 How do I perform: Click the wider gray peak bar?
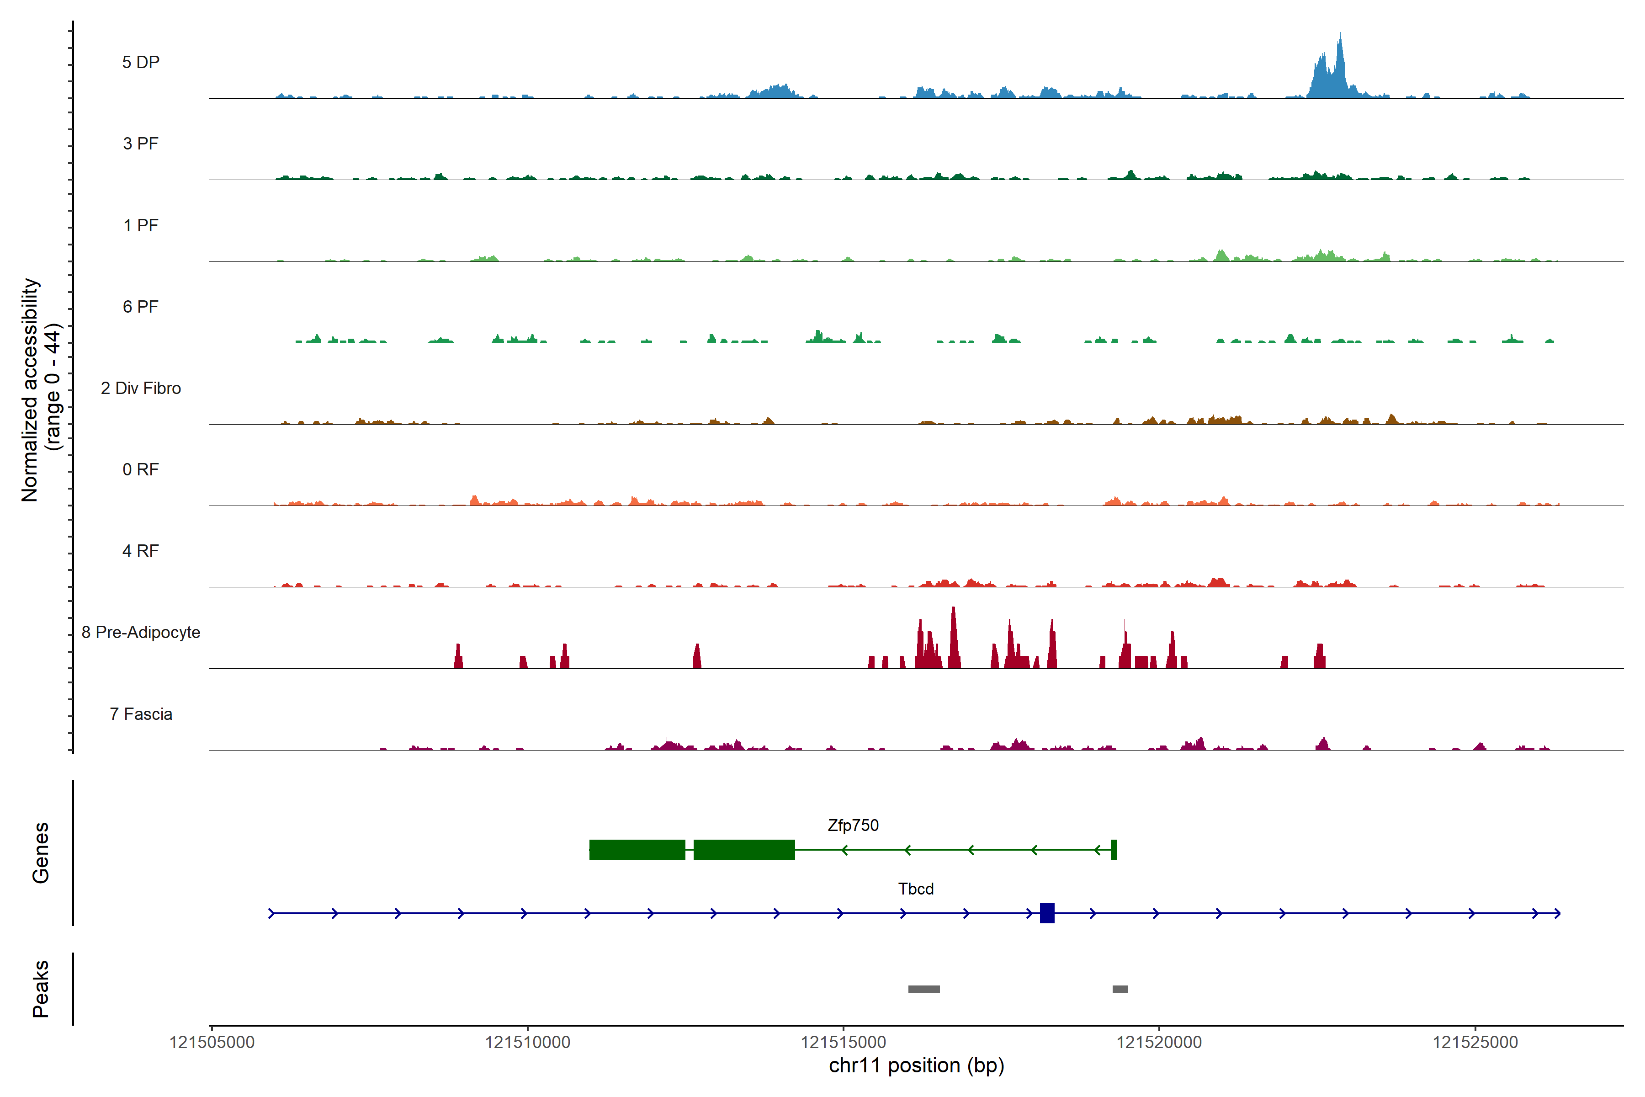click(x=924, y=989)
